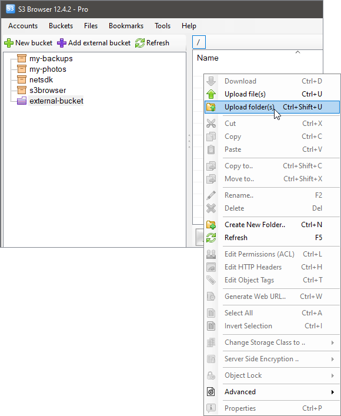Image resolution: width=341 pixels, height=416 pixels.
Task: Open the Bookmarks menu
Action: click(x=126, y=26)
